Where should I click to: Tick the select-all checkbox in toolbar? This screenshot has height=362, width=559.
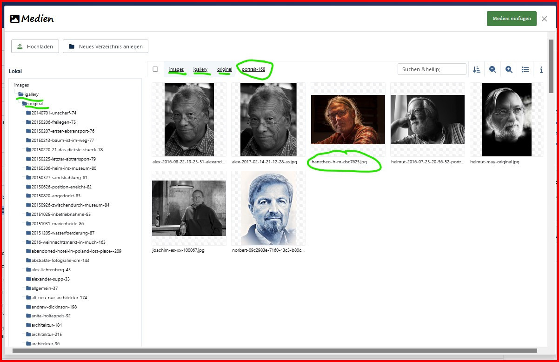point(155,69)
